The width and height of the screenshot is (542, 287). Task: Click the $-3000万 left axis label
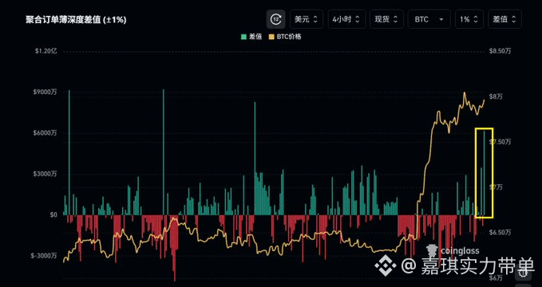44,256
